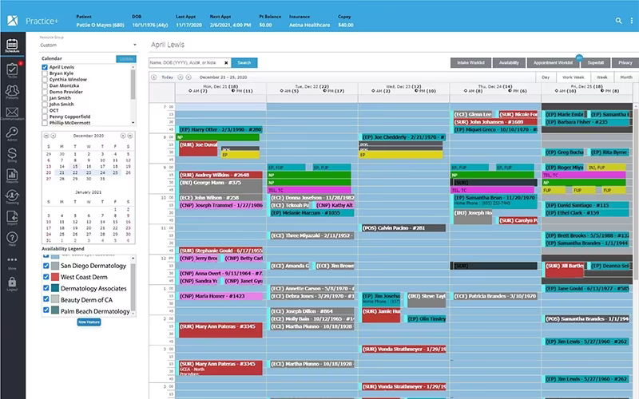Switch to Work Week view
Viewport: 639px width, 399px height.
(573, 77)
